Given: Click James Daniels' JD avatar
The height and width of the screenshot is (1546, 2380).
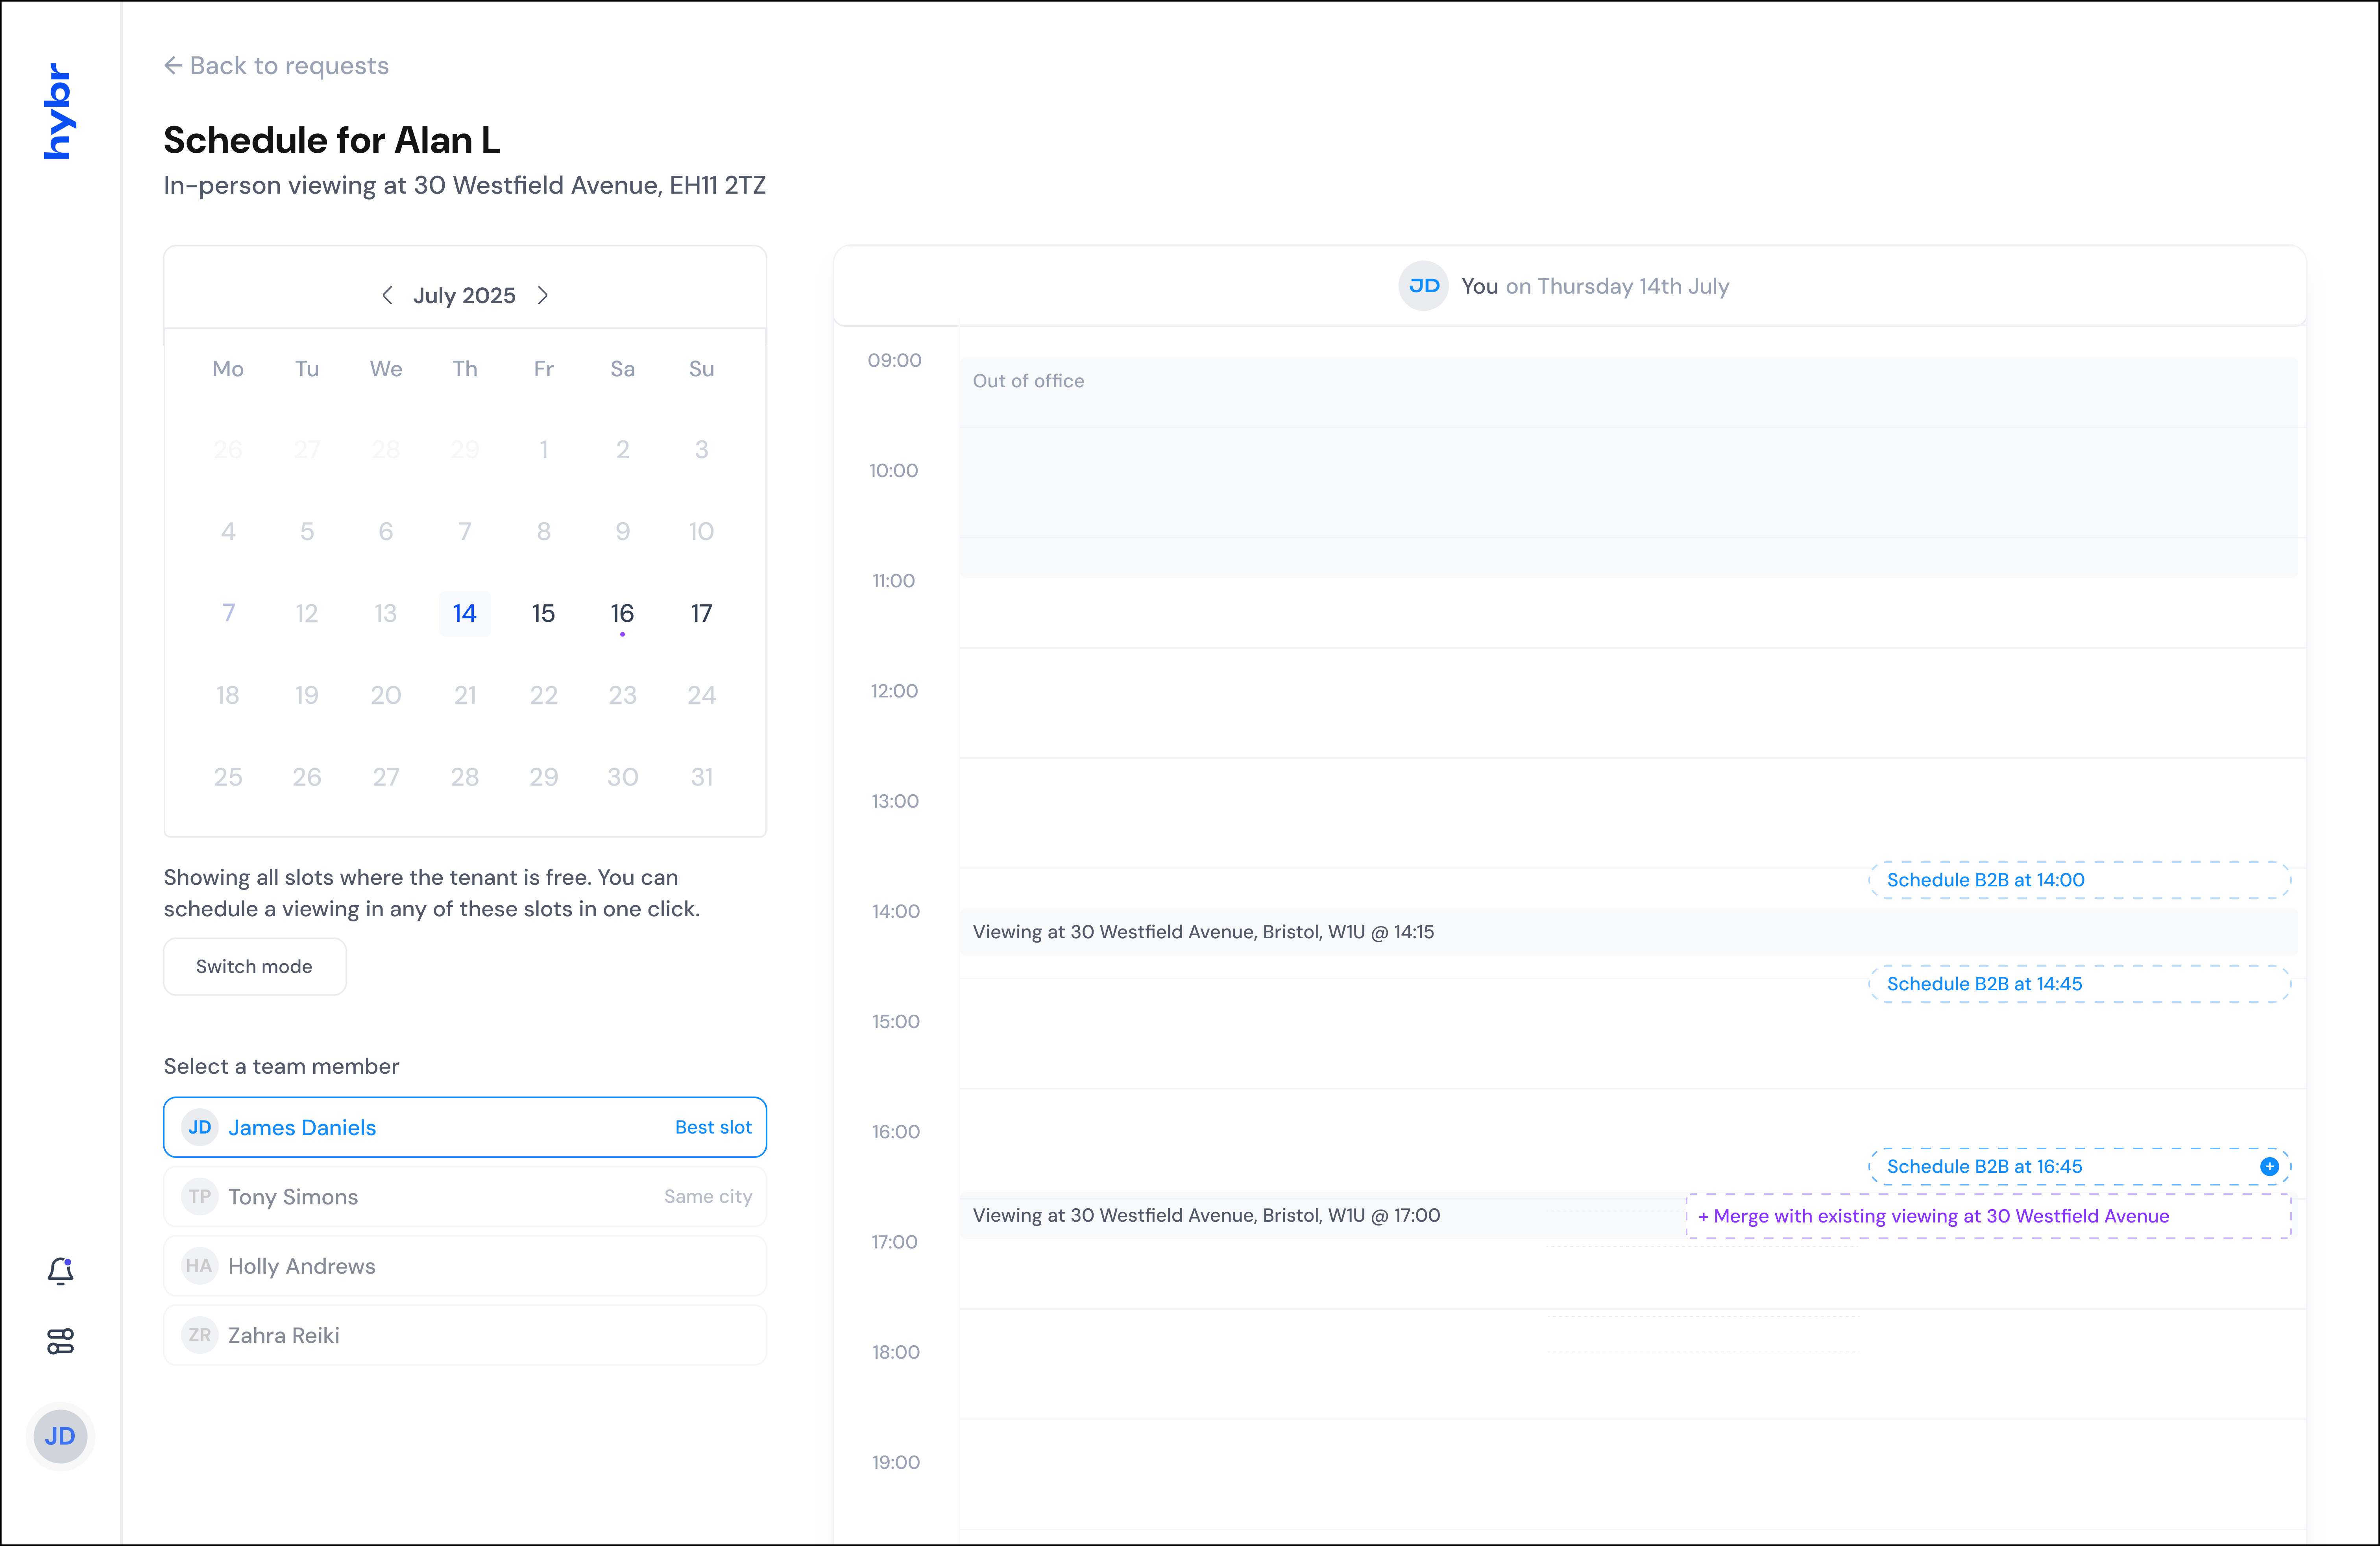Looking at the screenshot, I should click(x=200, y=1127).
